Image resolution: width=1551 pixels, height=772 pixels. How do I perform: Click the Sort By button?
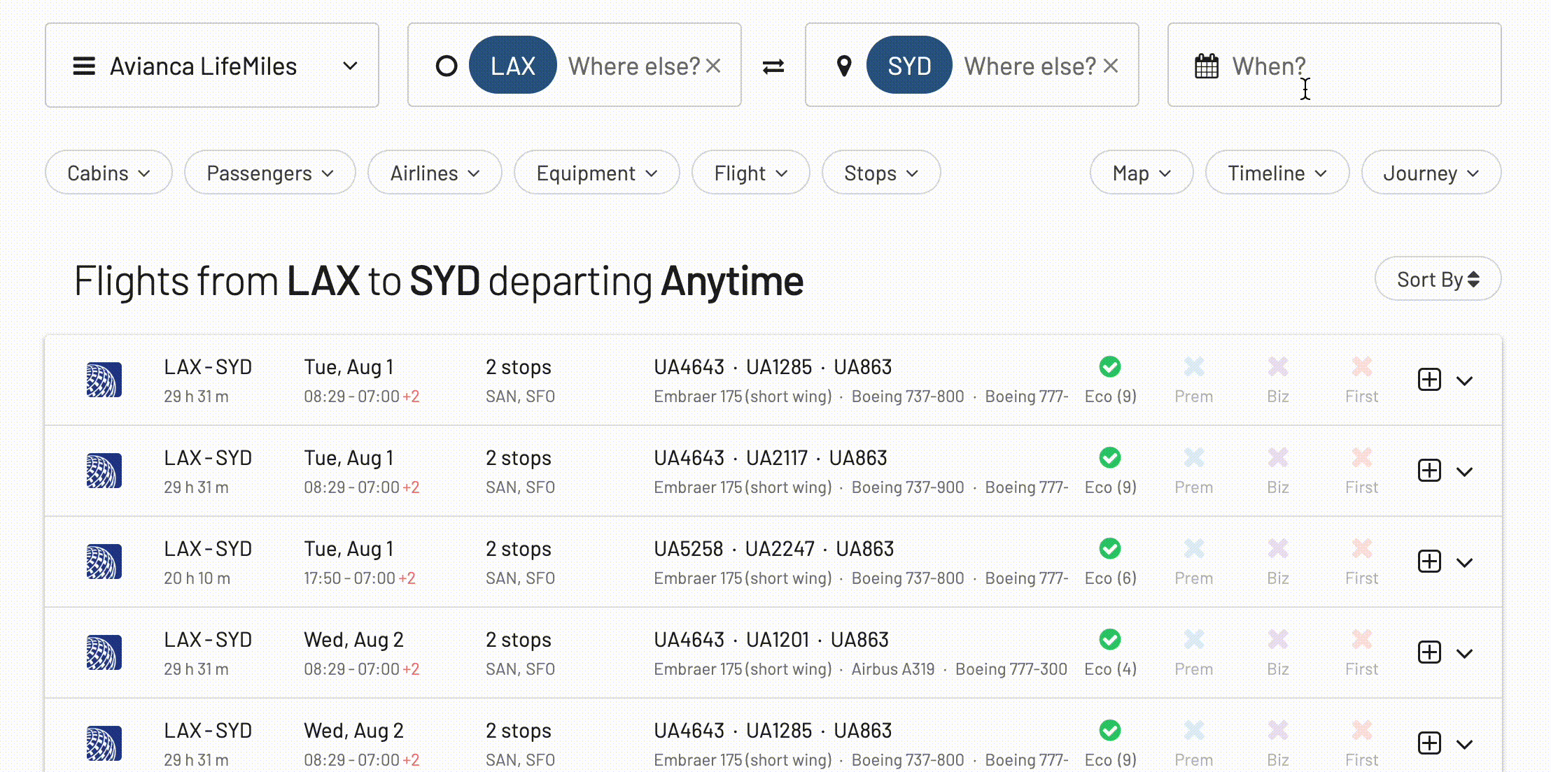tap(1438, 279)
